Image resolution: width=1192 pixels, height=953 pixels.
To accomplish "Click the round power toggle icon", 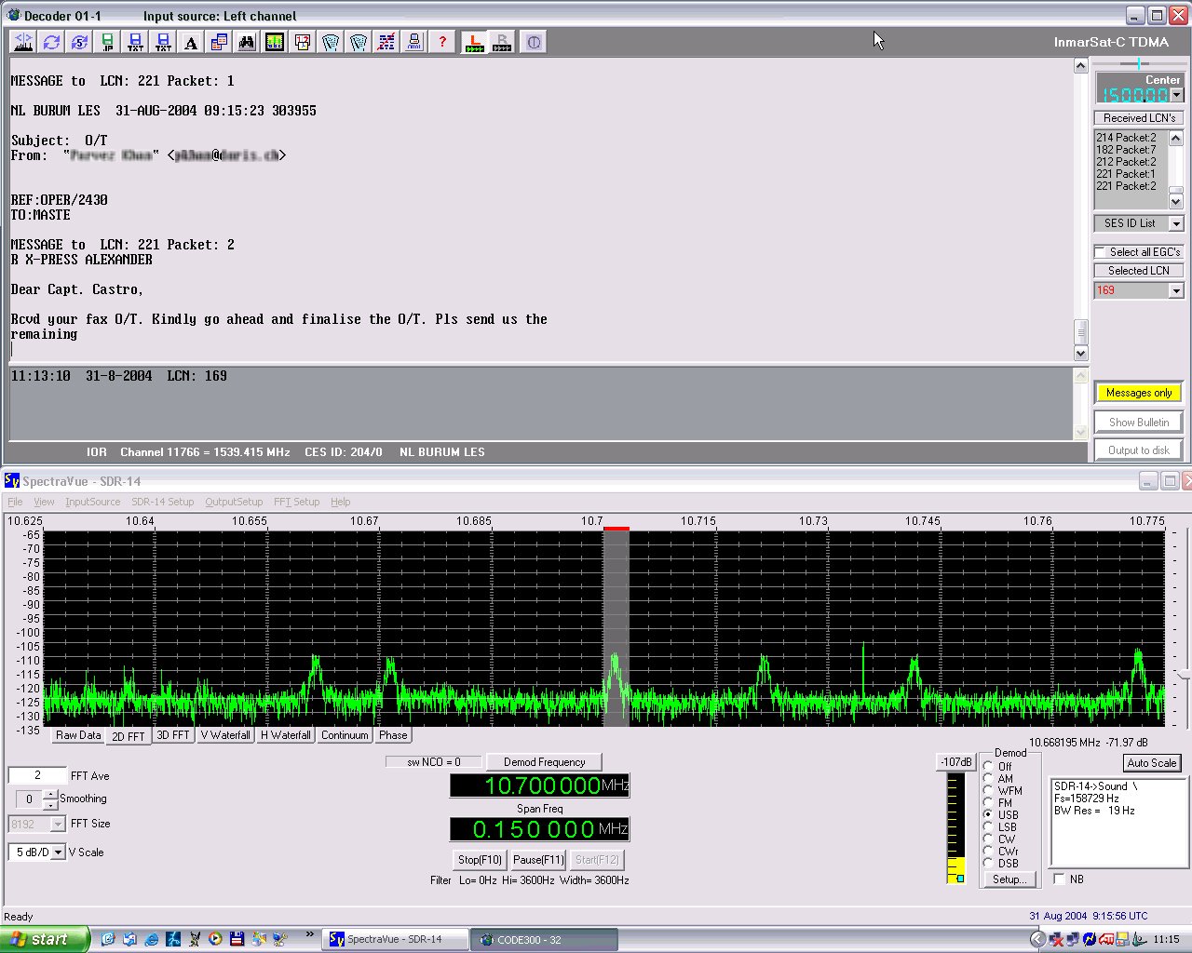I will 534,42.
